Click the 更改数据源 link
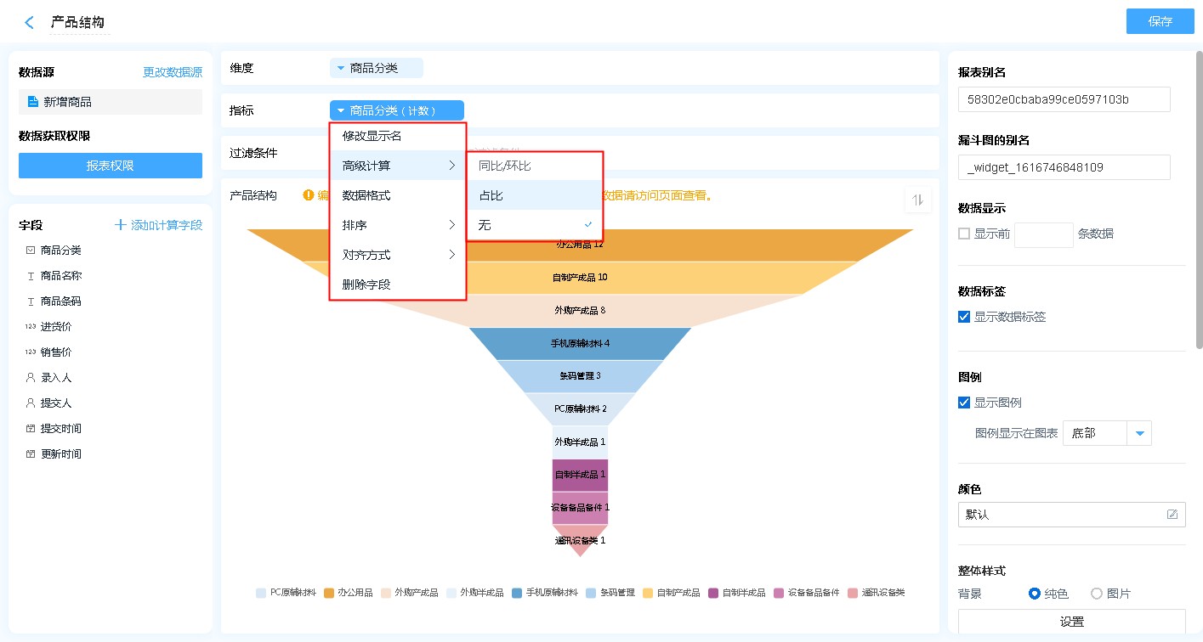 173,72
